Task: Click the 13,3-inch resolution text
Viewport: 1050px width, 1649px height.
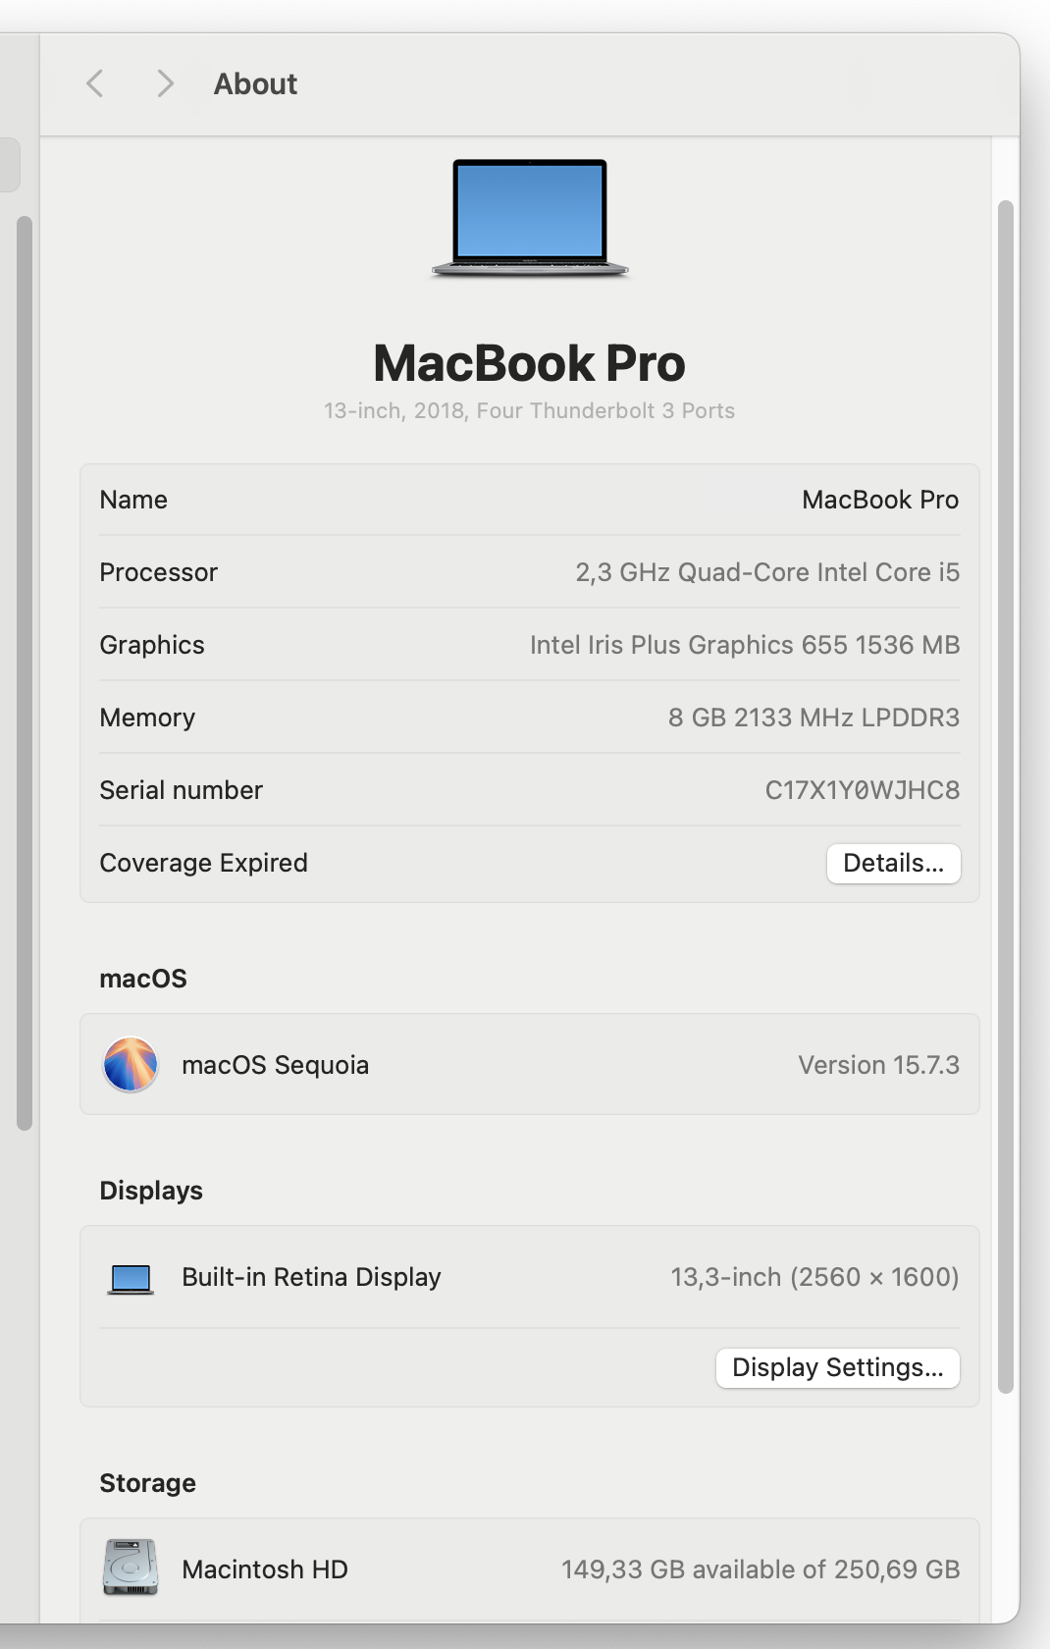Action: pos(814,1277)
